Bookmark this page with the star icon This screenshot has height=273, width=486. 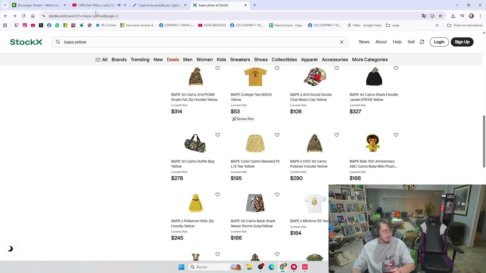440,16
